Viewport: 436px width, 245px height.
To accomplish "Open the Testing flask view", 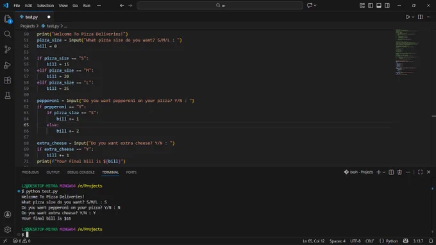I will tap(8, 96).
